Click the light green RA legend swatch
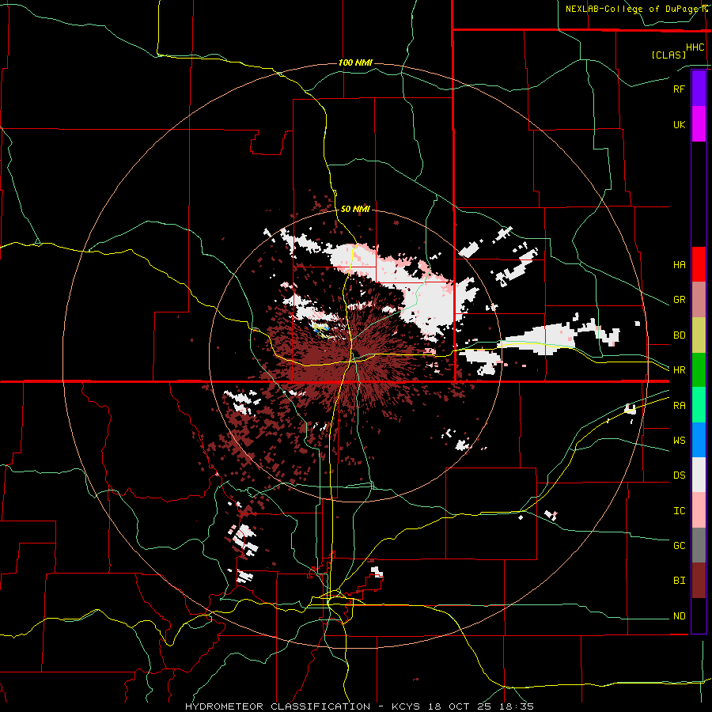The width and height of the screenshot is (712, 712). pos(699,405)
